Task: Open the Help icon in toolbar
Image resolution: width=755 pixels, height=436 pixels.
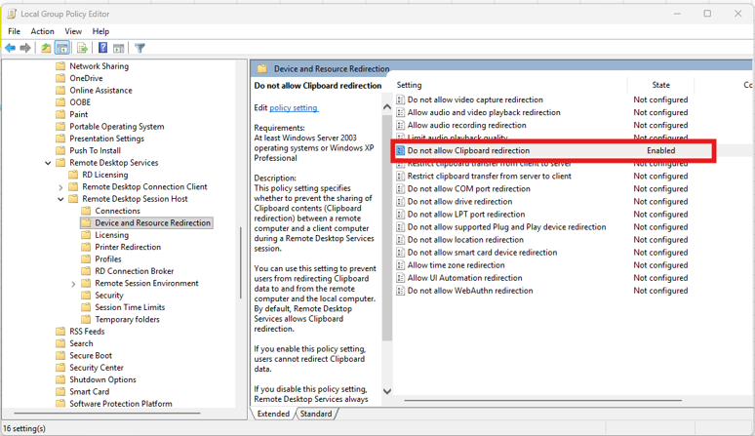Action: pyautogui.click(x=102, y=48)
